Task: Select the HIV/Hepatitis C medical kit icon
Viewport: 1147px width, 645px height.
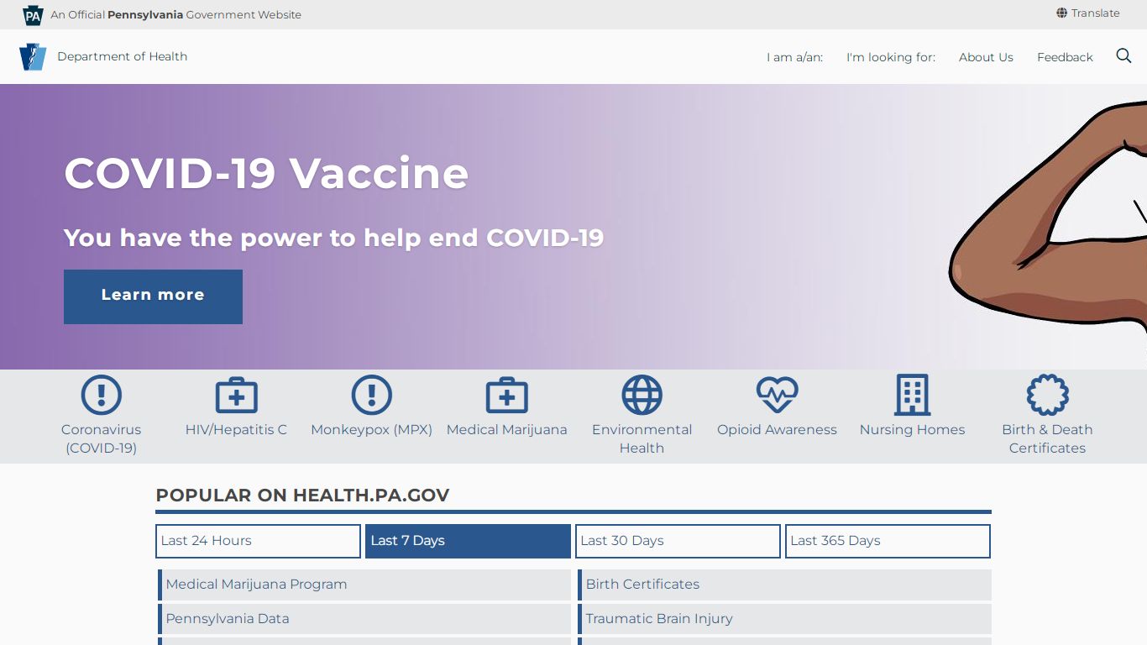Action: (237, 395)
